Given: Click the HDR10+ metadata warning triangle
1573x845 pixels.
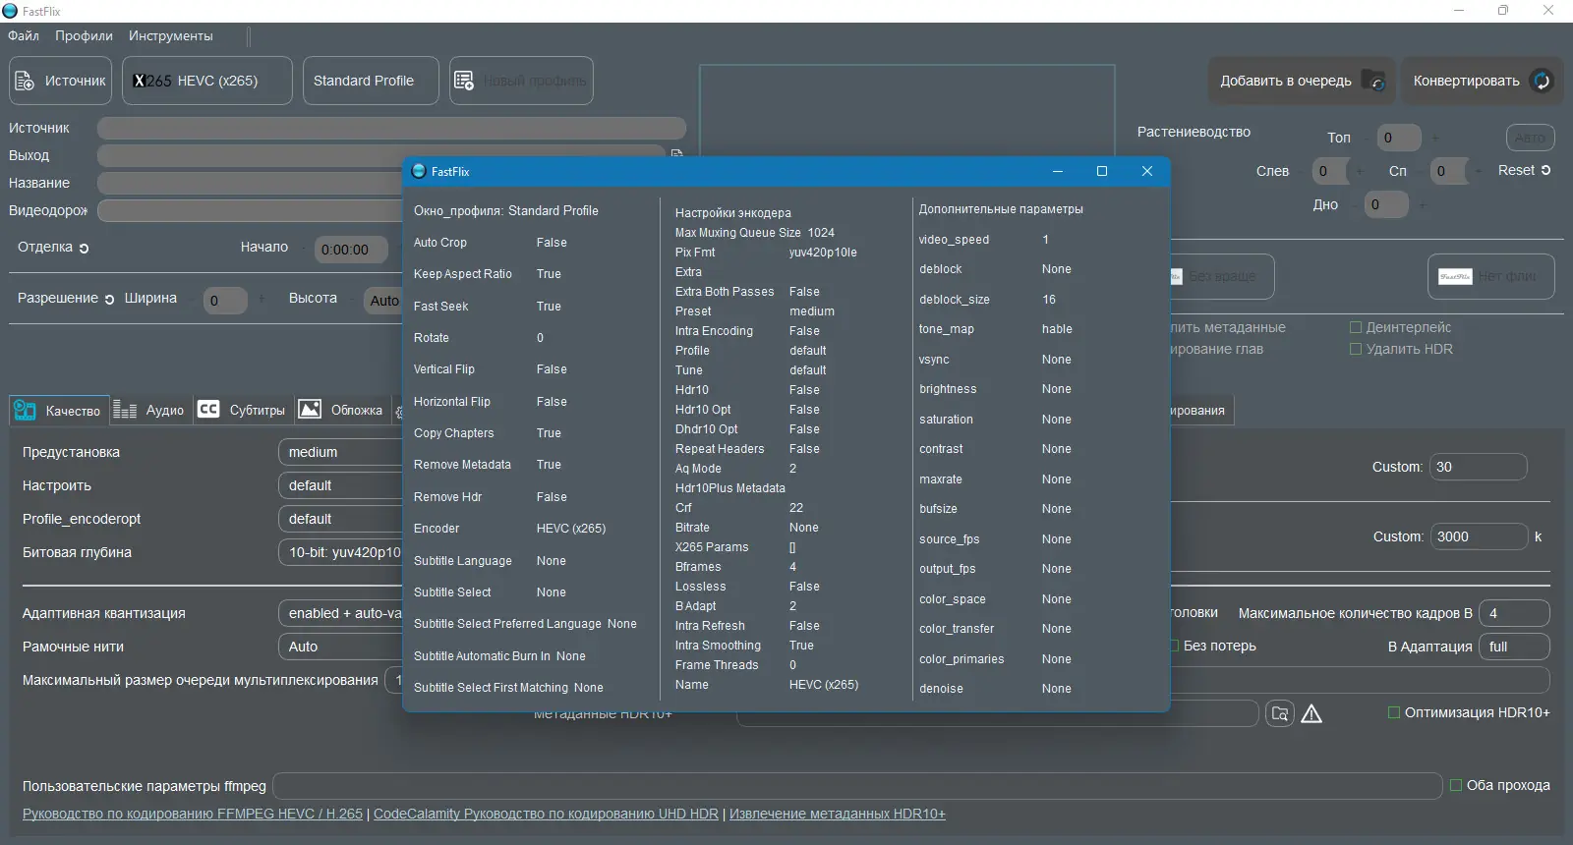Looking at the screenshot, I should point(1311,714).
